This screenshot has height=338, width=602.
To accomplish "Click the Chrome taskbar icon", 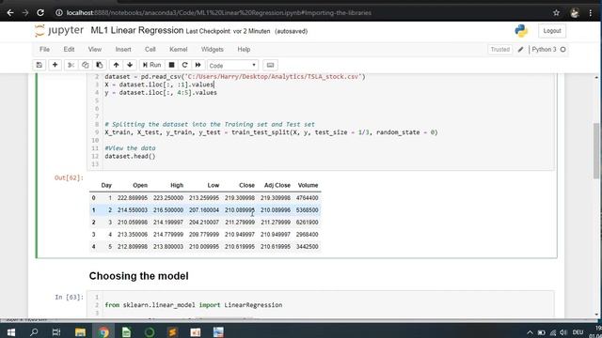I will (103, 332).
